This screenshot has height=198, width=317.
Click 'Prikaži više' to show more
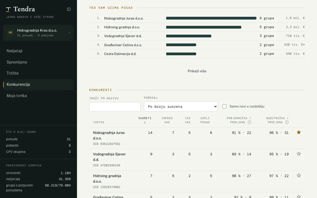[x=197, y=71]
